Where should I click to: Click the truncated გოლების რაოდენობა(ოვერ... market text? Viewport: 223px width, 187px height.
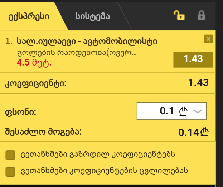pyautogui.click(x=77, y=53)
